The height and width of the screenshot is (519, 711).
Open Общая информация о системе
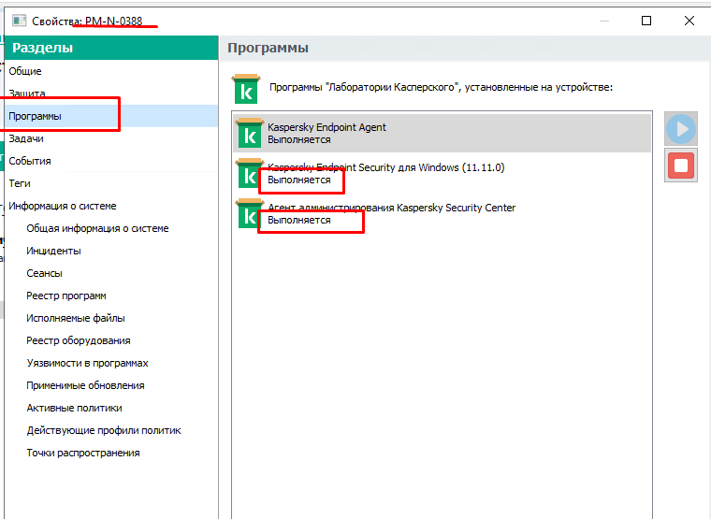point(97,228)
